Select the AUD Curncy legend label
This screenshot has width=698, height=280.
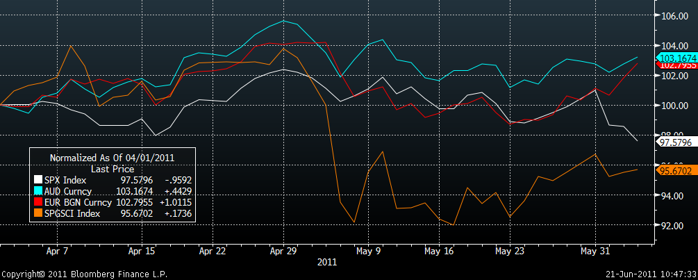pyautogui.click(x=67, y=192)
